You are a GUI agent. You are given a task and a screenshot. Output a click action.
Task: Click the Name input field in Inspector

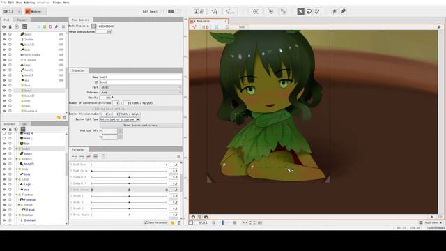coord(140,77)
